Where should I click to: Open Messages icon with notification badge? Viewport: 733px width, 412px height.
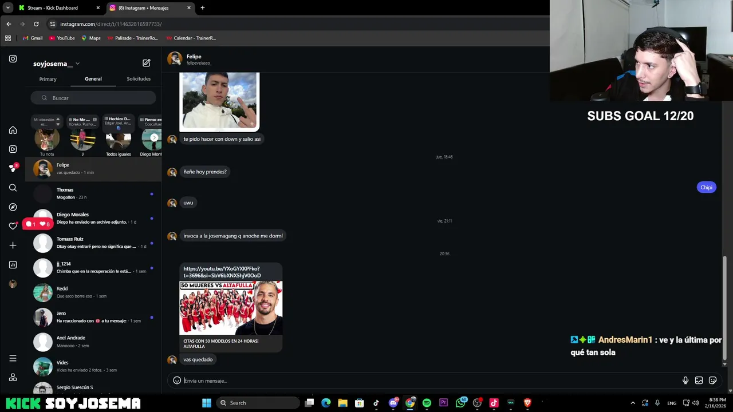(x=13, y=168)
